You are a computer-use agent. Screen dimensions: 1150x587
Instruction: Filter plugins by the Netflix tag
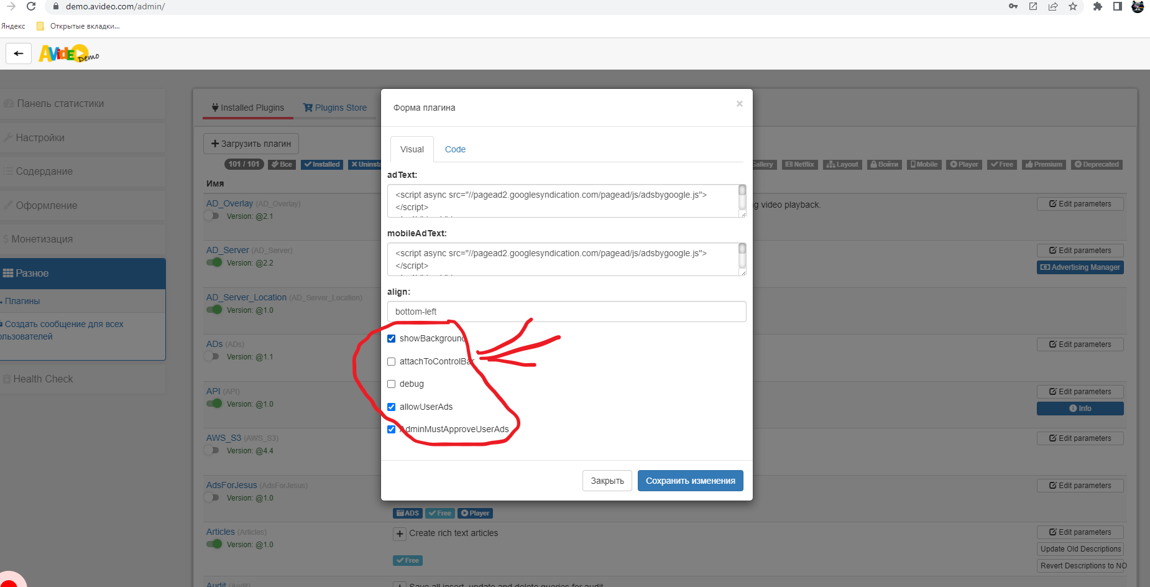coord(799,165)
